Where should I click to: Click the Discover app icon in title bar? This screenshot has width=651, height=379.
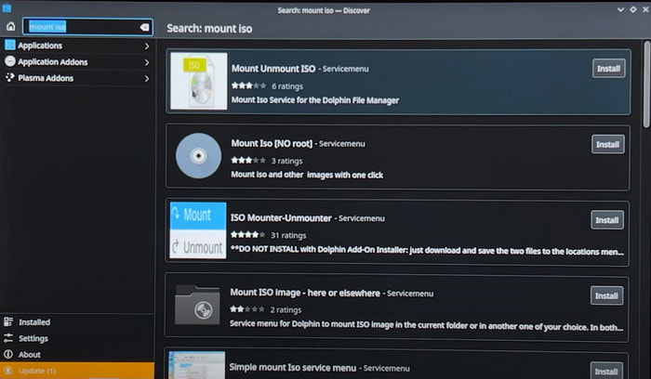(7, 7)
